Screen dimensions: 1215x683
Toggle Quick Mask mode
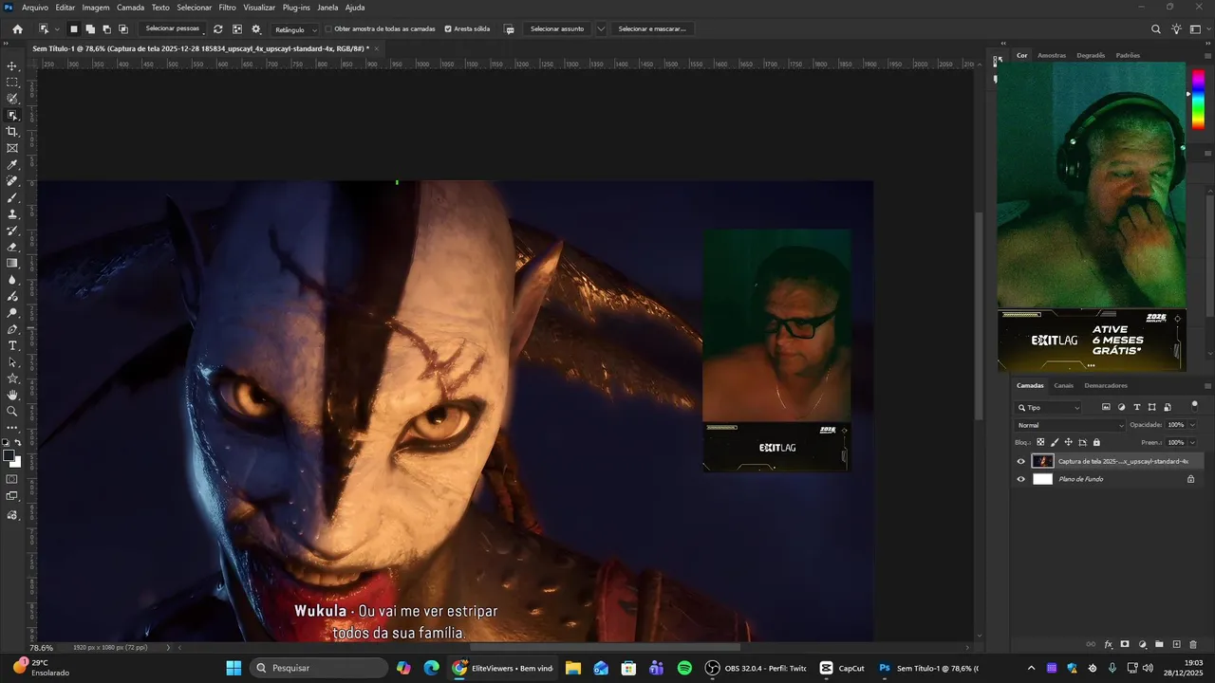click(12, 480)
